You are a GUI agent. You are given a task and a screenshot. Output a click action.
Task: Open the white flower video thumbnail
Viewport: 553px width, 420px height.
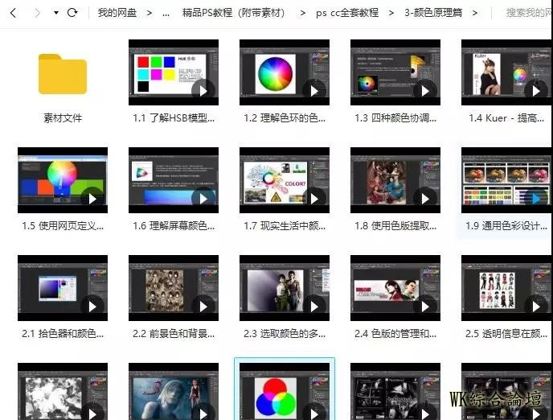[x=63, y=391]
